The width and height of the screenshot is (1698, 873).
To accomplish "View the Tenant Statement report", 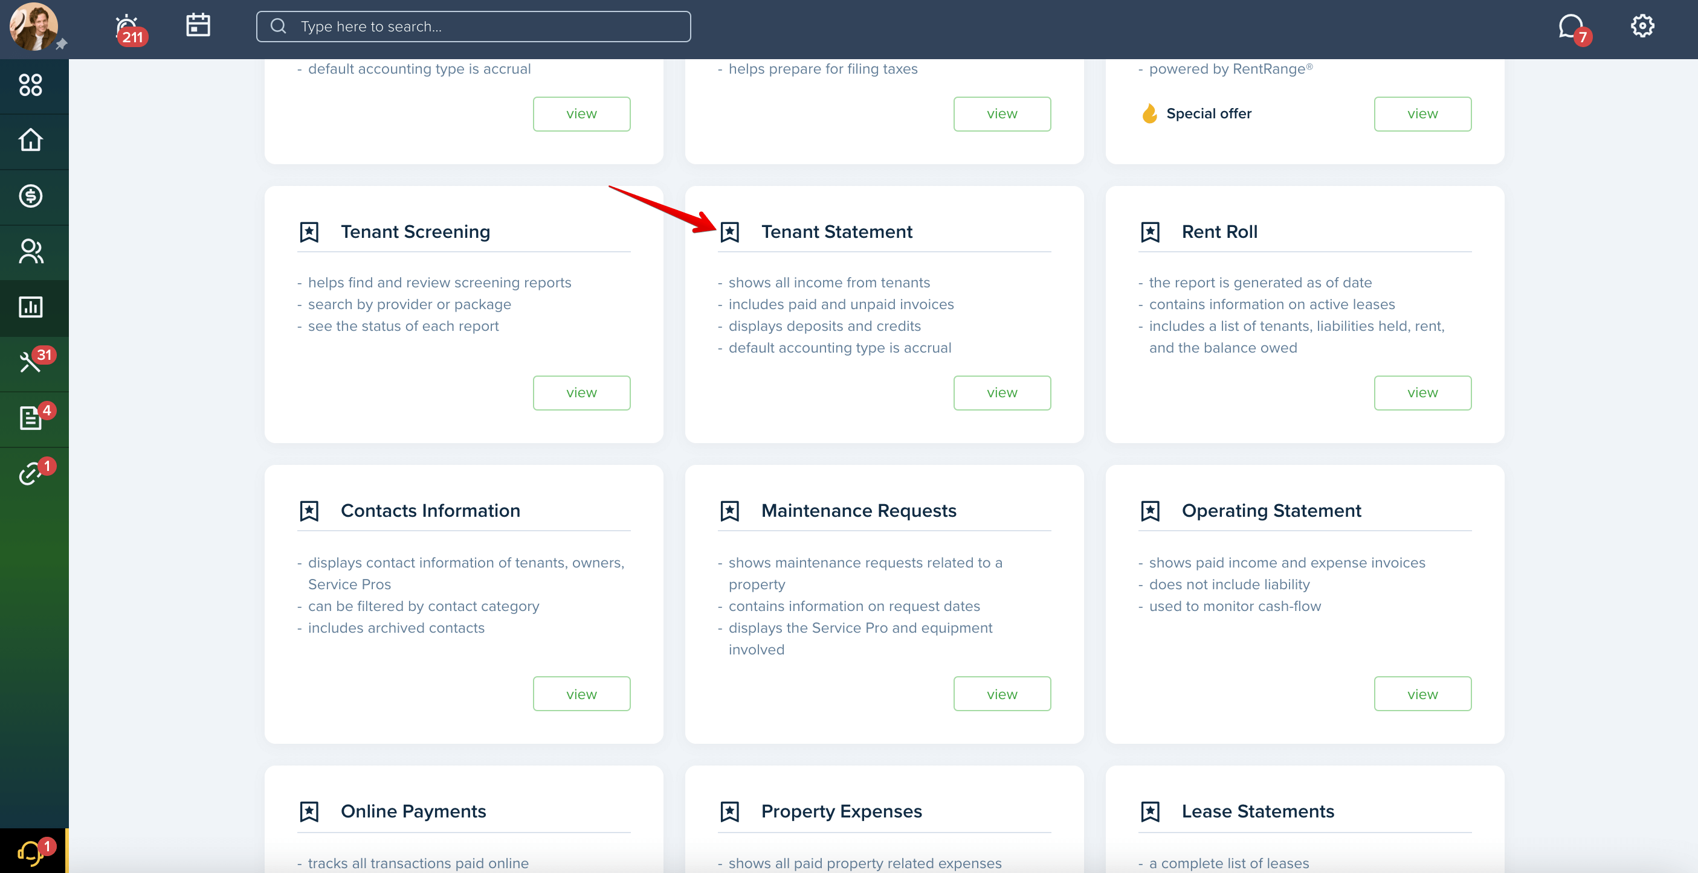I will pyautogui.click(x=1002, y=393).
